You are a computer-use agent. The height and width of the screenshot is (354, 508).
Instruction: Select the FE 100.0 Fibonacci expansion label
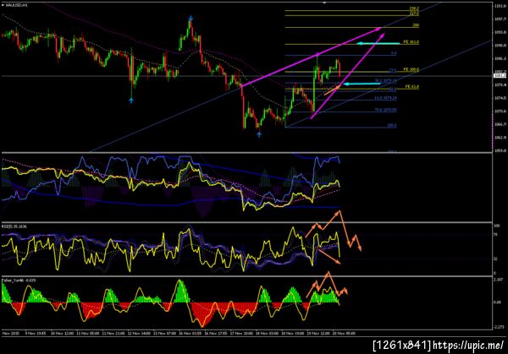pos(411,69)
